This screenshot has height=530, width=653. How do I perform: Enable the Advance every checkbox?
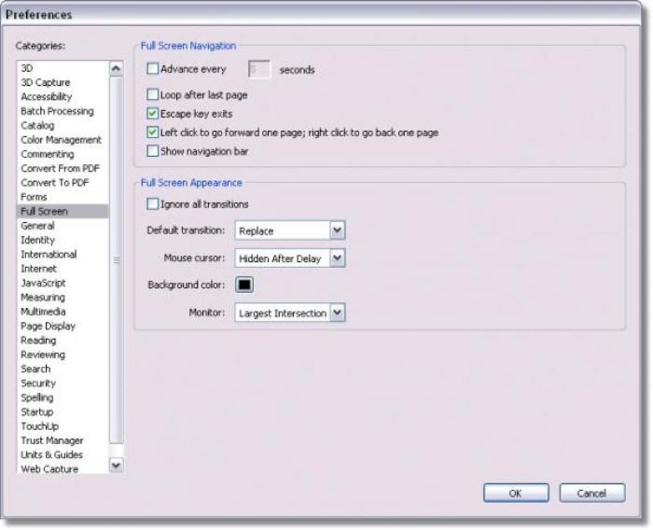[153, 68]
